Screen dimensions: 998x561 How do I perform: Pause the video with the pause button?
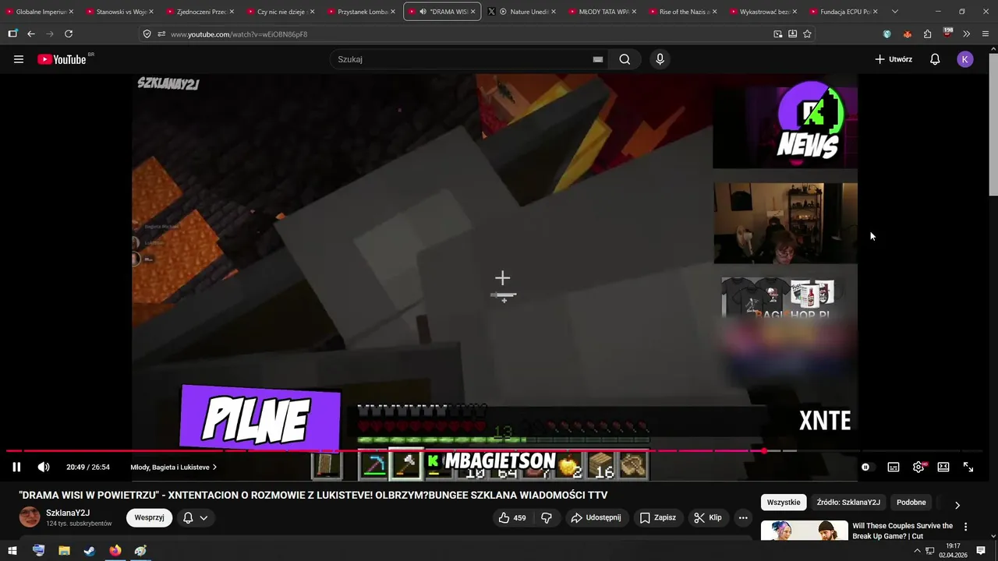(16, 467)
